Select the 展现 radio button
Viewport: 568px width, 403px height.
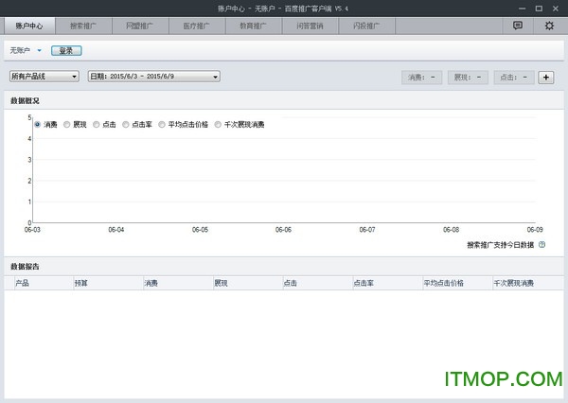68,124
